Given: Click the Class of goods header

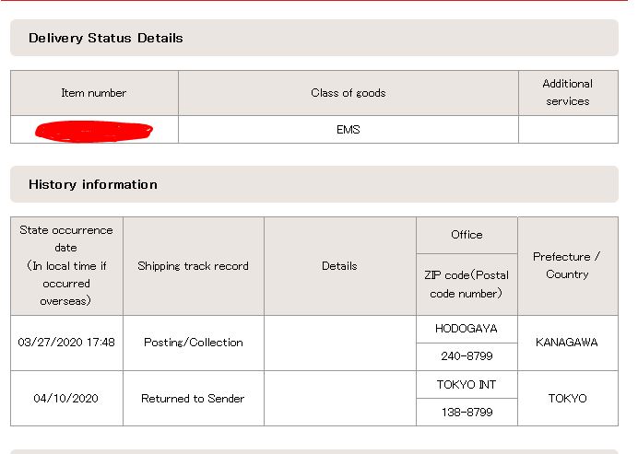Looking at the screenshot, I should [x=349, y=93].
